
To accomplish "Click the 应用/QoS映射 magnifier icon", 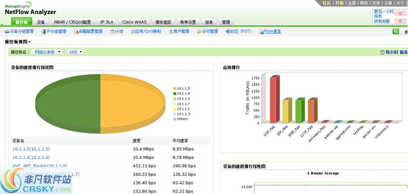I will 133,31.
